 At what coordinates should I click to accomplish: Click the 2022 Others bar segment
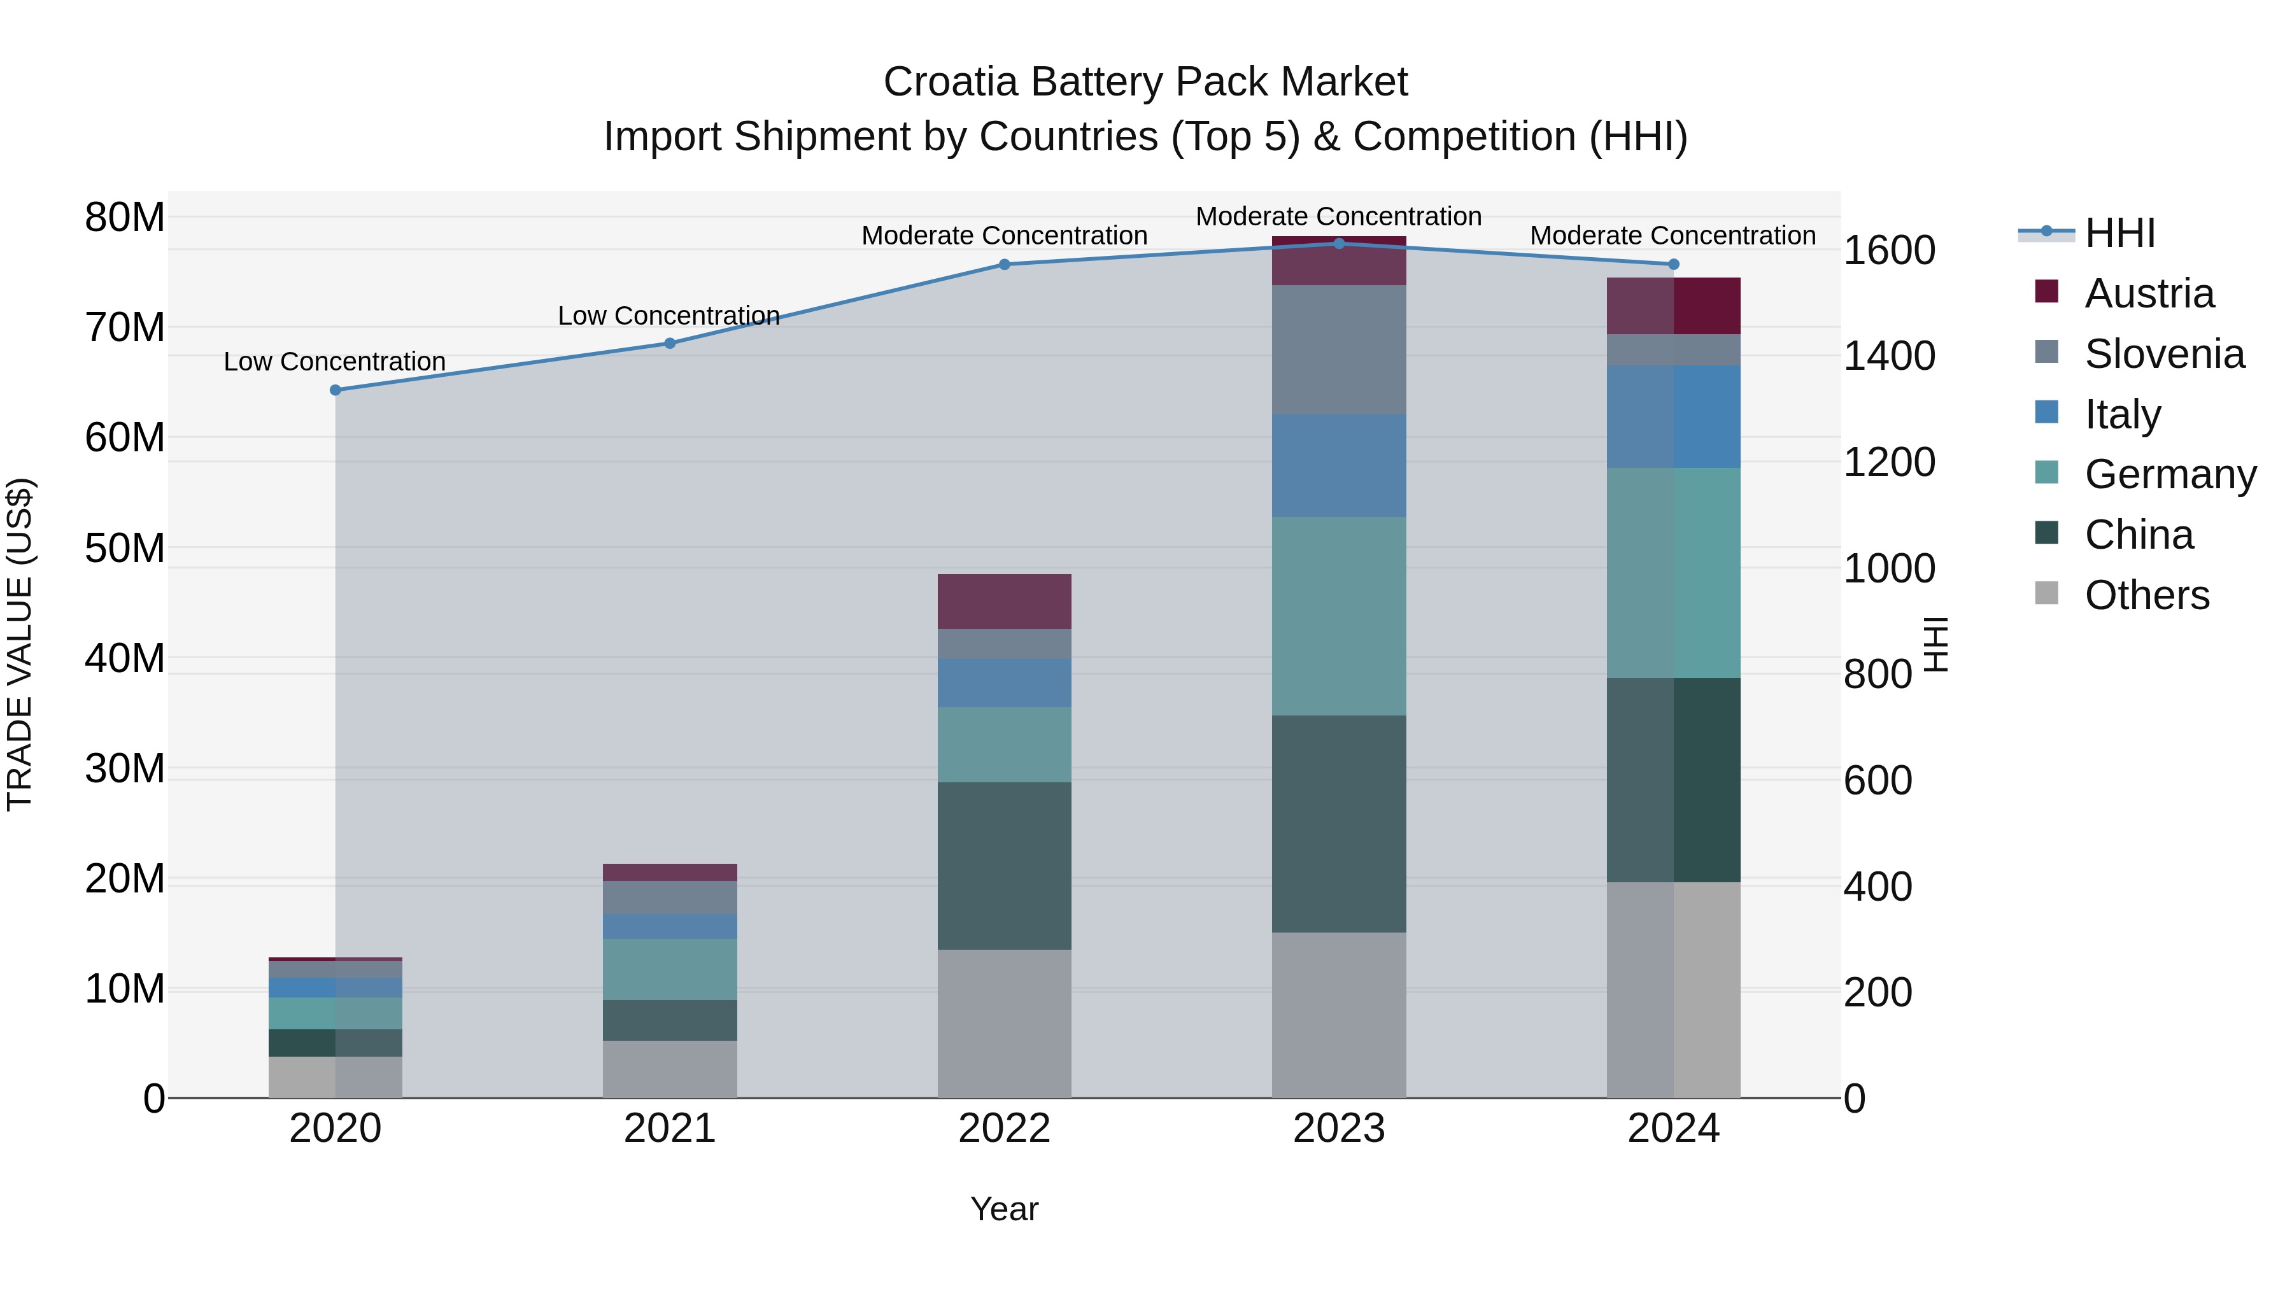[x=1005, y=1024]
